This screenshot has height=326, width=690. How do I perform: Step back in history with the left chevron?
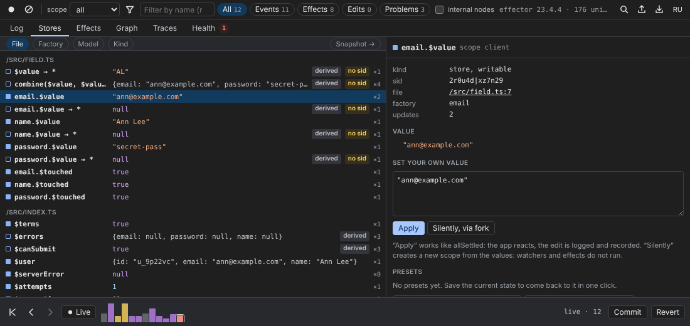31,312
